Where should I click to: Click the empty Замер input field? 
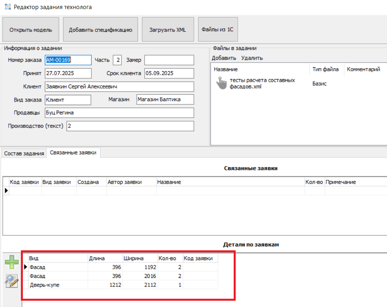(x=169, y=60)
